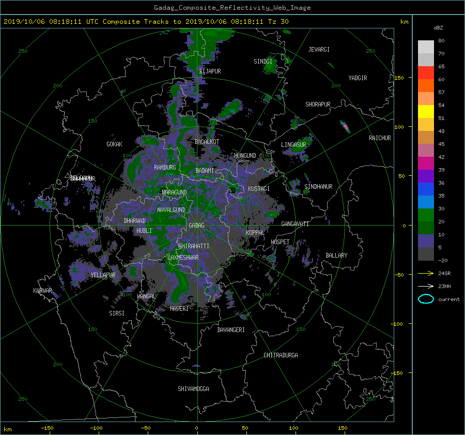The width and height of the screenshot is (465, 435).
Task: Click the SINDGI town label
Action: (x=263, y=62)
